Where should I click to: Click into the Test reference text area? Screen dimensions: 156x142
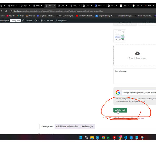click(135, 76)
